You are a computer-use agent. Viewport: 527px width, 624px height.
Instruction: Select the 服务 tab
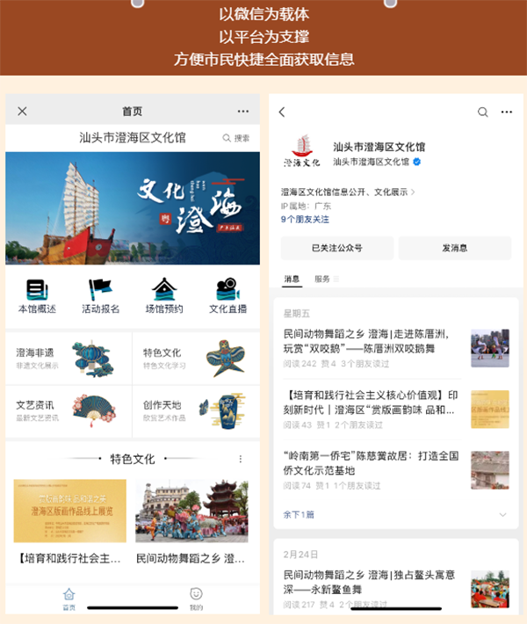[x=322, y=279]
